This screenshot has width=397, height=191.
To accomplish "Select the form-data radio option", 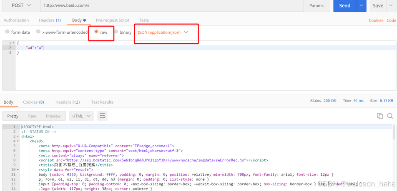I will point(18,32).
